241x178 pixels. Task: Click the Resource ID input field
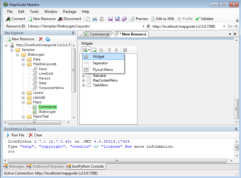tap(85, 26)
